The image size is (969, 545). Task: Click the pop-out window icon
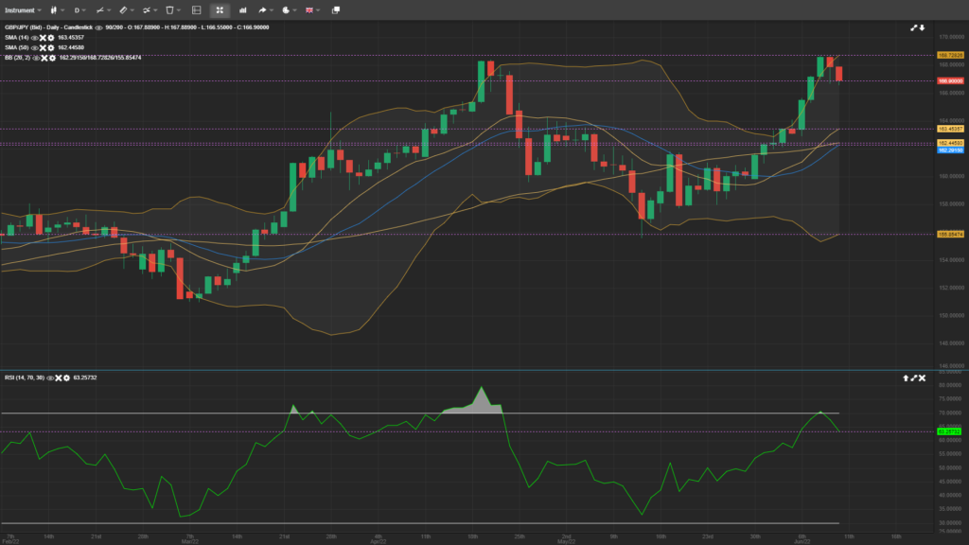pyautogui.click(x=335, y=9)
